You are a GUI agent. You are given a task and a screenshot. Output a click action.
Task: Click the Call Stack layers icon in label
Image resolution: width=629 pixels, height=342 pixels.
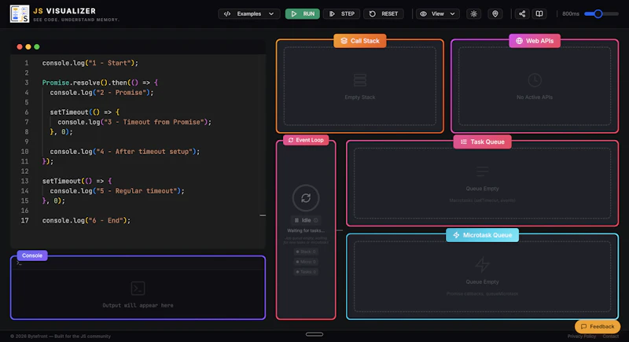pos(344,41)
